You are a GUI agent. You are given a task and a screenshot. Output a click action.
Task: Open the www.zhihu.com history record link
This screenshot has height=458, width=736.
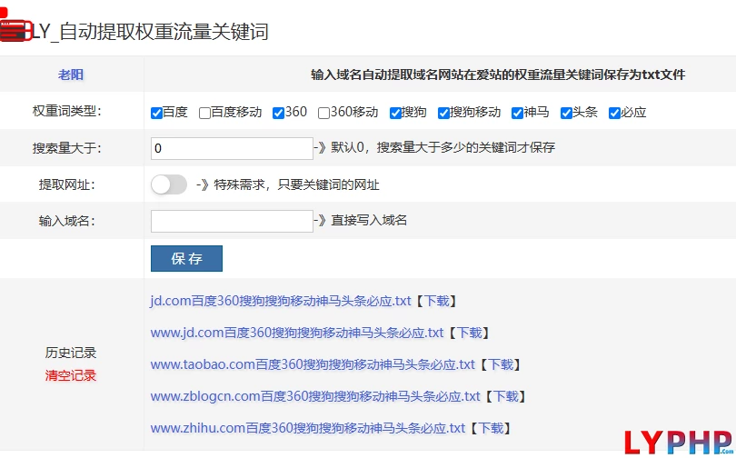307,428
